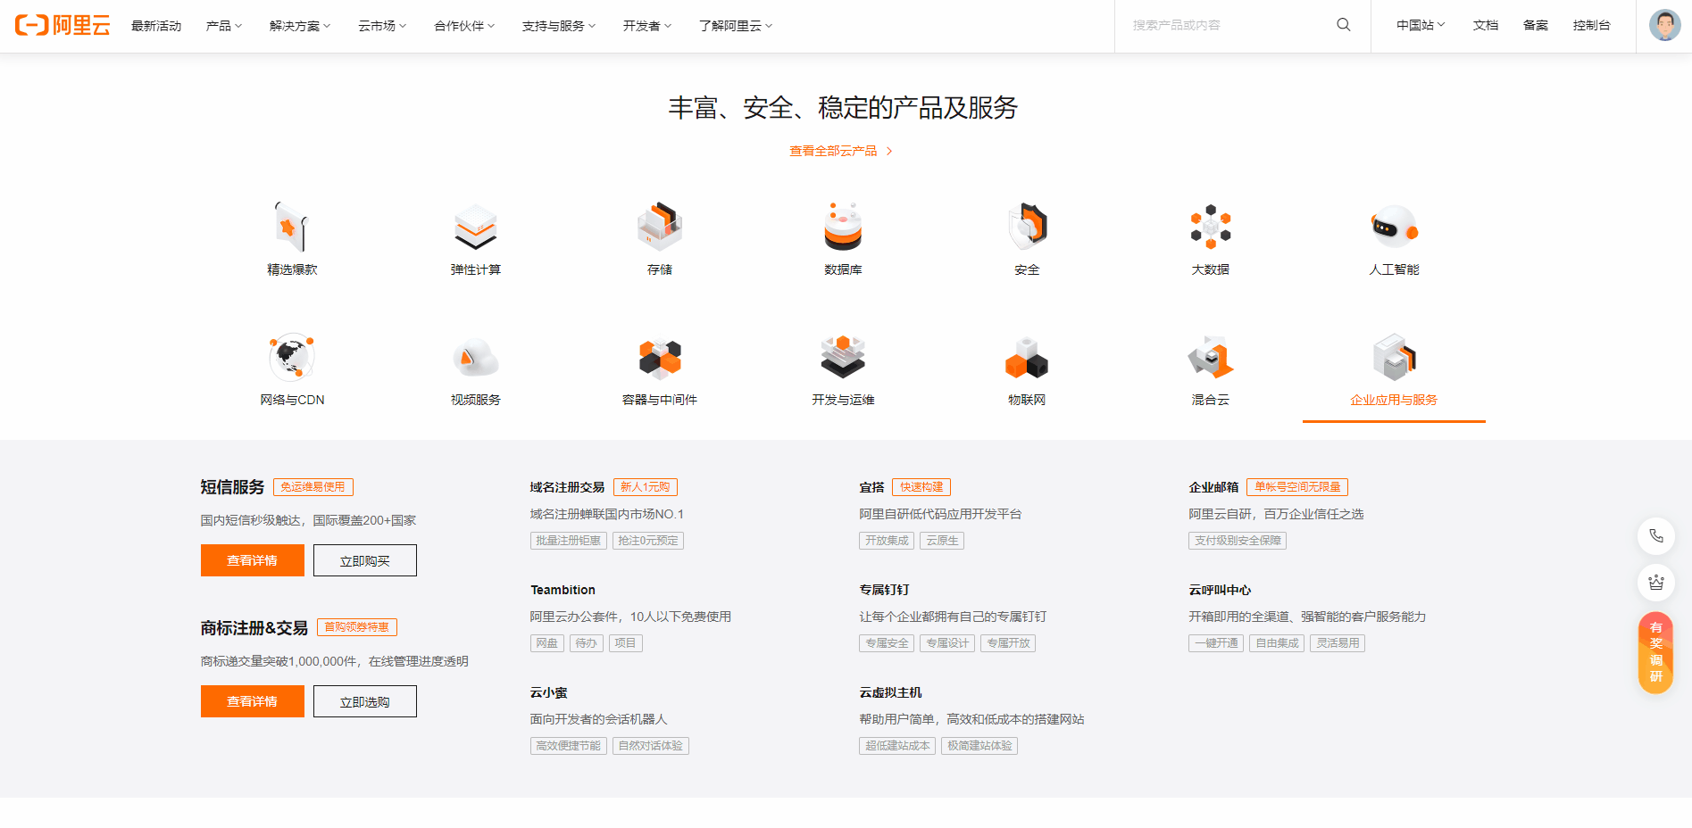Open the 数据库 product category icon
1692x828 pixels.
842,228
